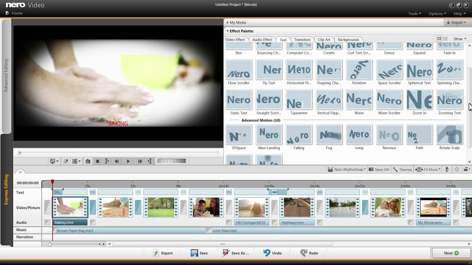The height and width of the screenshot is (265, 472).
Task: Step forward one frame in preview
Action: click(140, 161)
